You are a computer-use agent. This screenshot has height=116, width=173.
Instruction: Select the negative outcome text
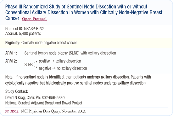click(45, 68)
